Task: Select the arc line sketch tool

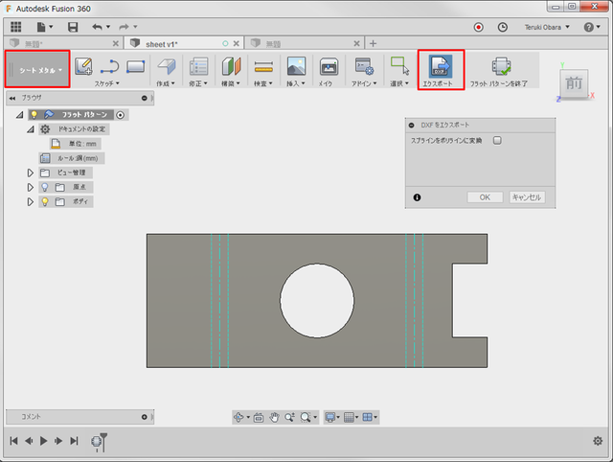Action: [x=109, y=66]
